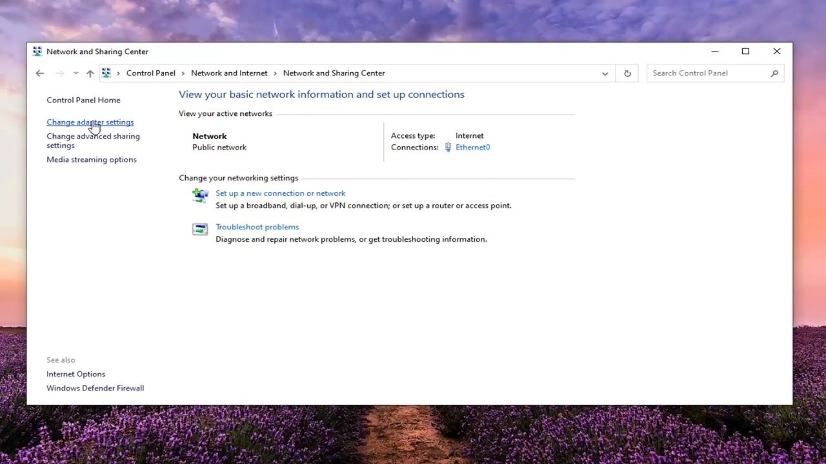826x464 pixels.
Task: Click the 'View your active networks' heading
Action: [225, 113]
